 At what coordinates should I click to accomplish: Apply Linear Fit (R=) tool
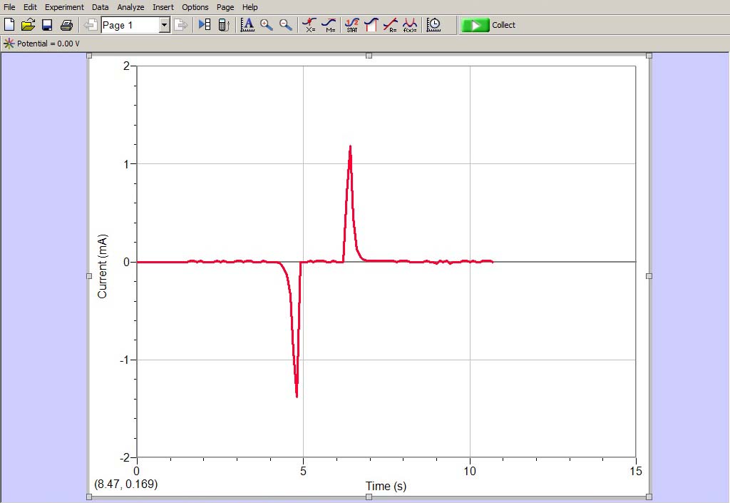(x=391, y=25)
